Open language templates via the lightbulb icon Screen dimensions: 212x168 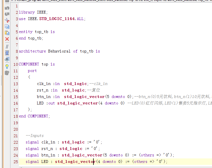tap(7, 67)
